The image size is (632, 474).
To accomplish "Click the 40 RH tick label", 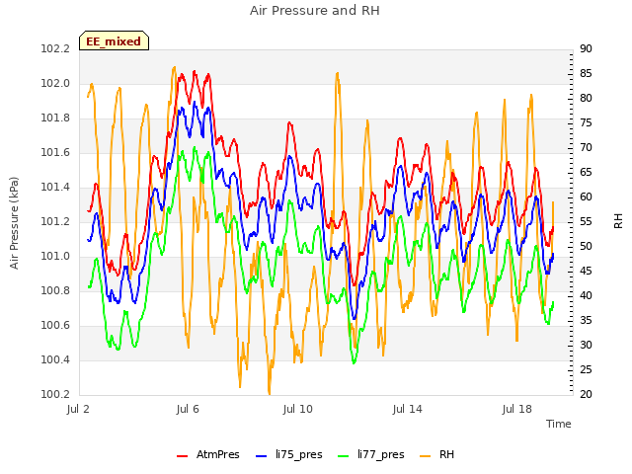I will (x=586, y=296).
